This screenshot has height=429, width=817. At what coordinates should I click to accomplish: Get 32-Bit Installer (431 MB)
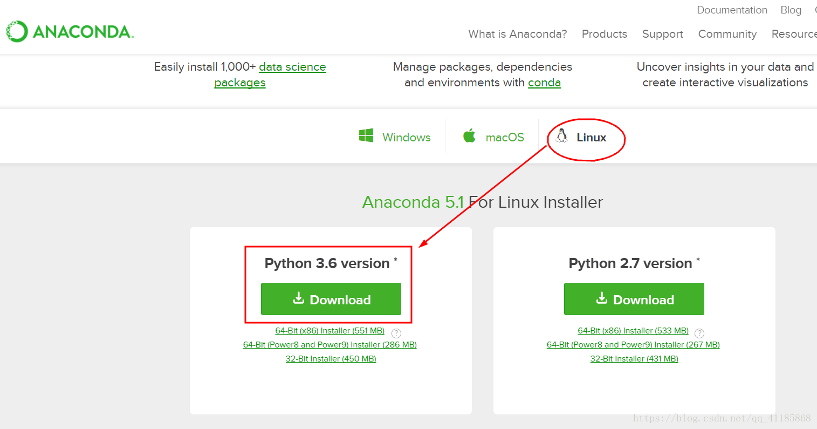[x=634, y=359]
